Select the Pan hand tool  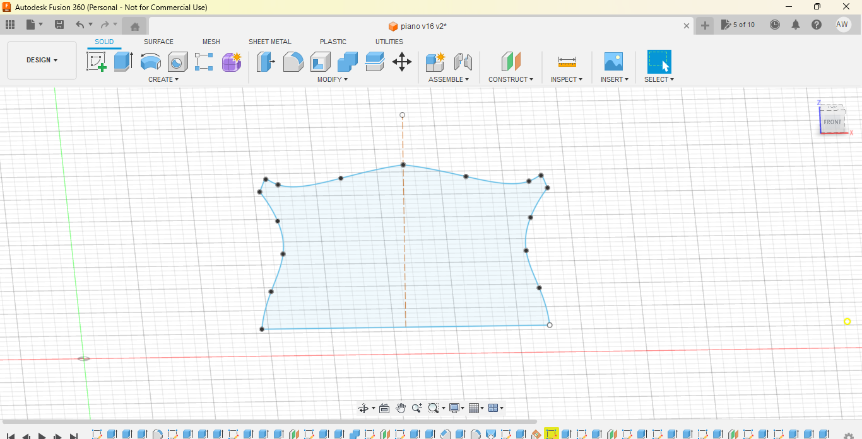401,408
